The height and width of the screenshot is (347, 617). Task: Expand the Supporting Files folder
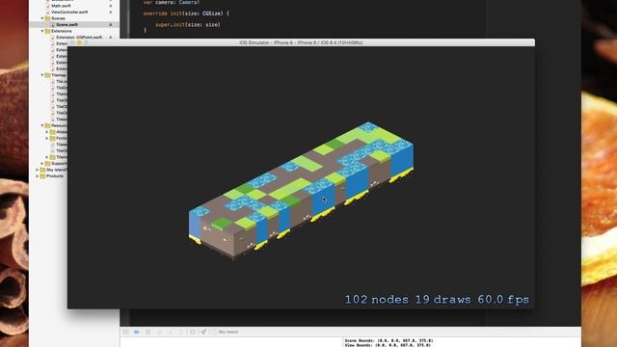[x=42, y=163]
